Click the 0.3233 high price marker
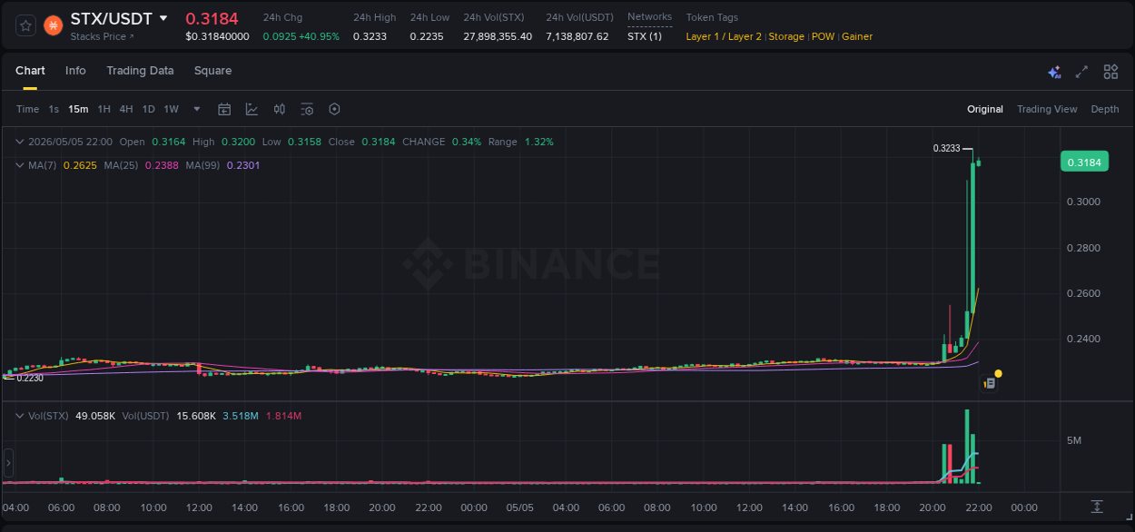Screen dimensions: 1135x532 point(946,148)
